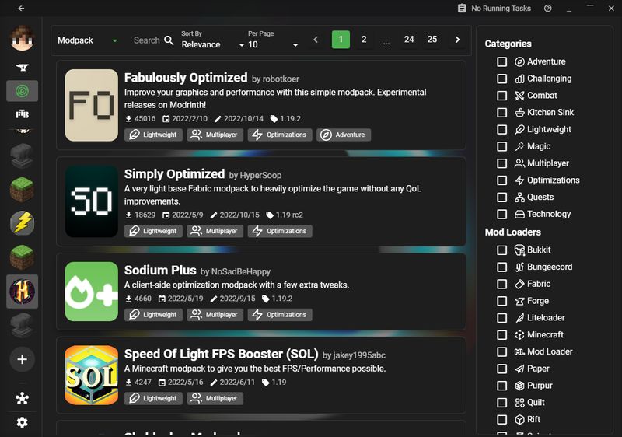Open the FTB sidebar icon
This screenshot has width=622, height=437.
[23, 114]
